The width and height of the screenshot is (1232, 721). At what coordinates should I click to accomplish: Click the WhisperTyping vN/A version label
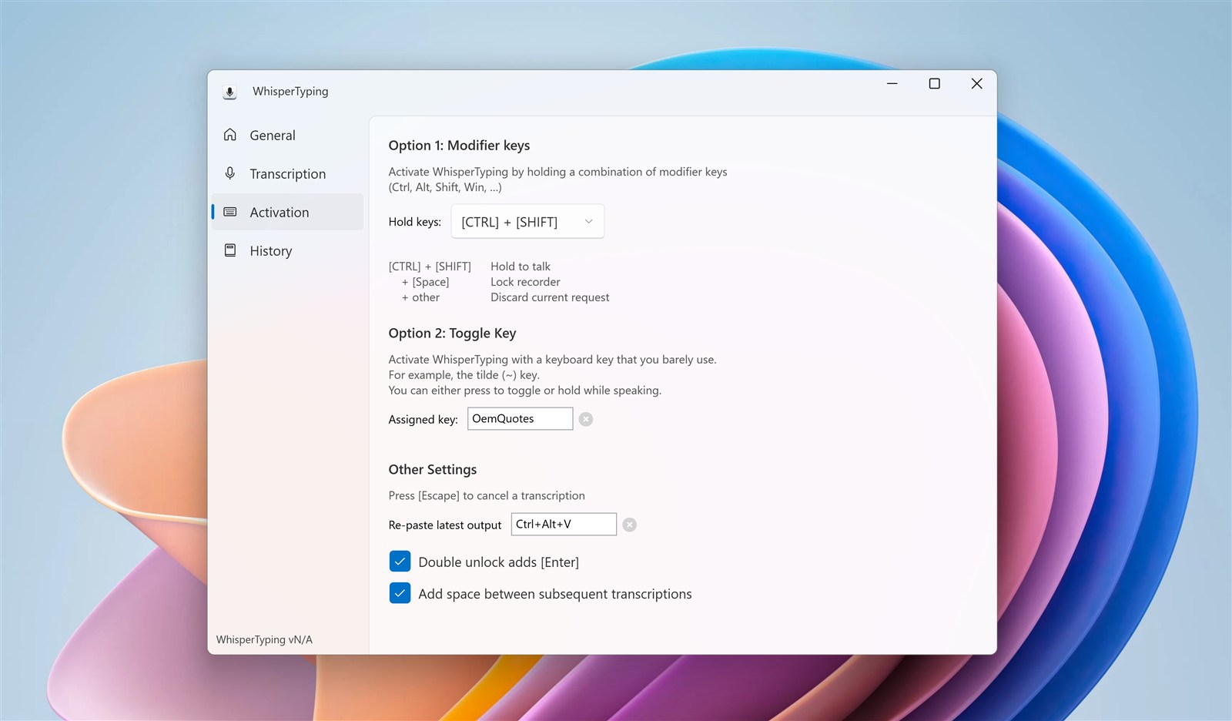[x=264, y=639]
